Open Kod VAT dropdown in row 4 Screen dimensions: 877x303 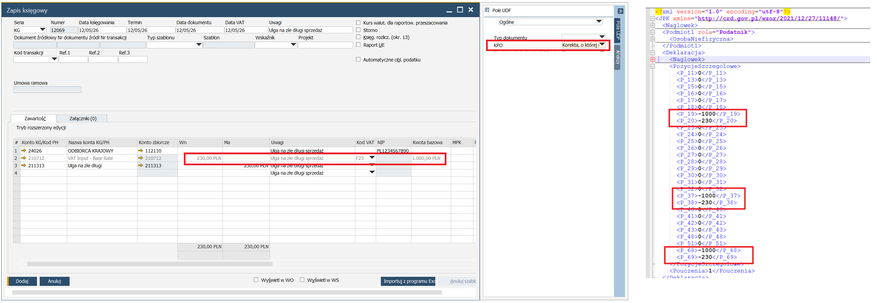372,172
